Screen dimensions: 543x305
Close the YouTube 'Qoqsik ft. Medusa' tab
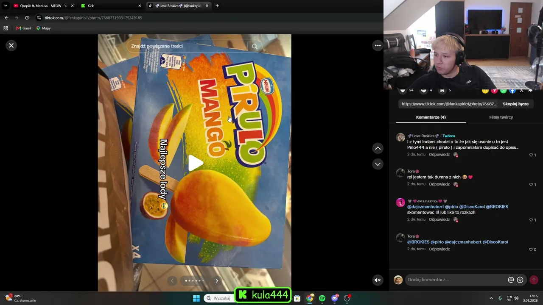72,6
